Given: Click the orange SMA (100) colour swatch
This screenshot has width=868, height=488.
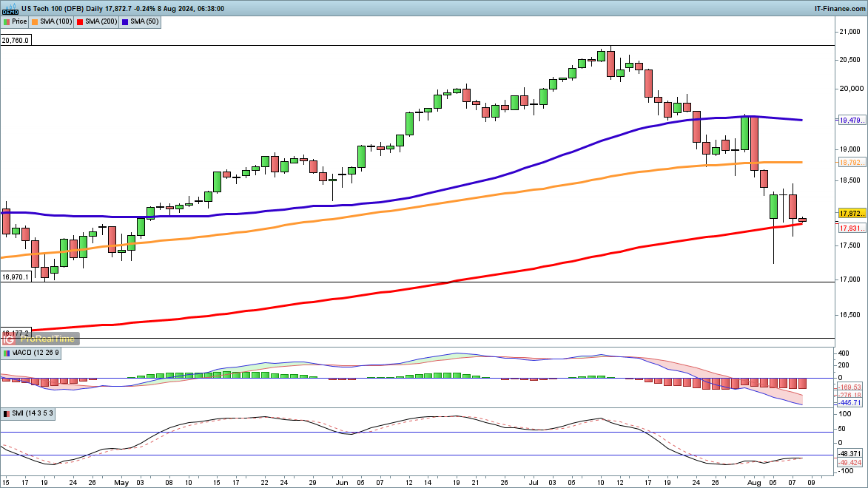Looking at the screenshot, I should (35, 21).
